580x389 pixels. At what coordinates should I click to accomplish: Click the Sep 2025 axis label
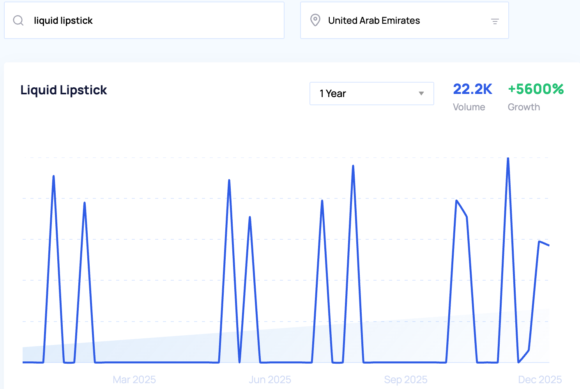(x=405, y=379)
